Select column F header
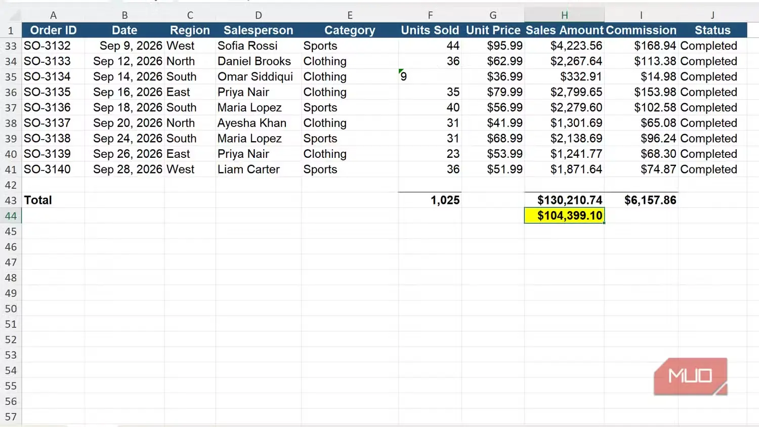 tap(430, 15)
